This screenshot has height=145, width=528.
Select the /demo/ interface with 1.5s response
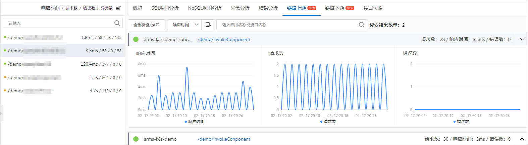(62, 77)
